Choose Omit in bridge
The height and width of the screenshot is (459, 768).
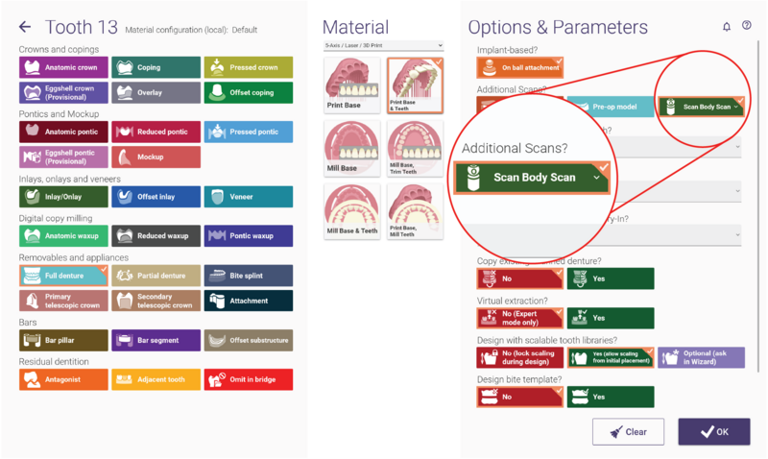pyautogui.click(x=249, y=379)
